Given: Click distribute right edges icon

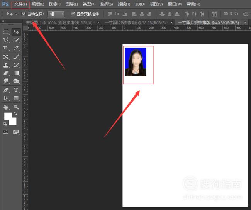Looking at the screenshot, I should [202, 14].
